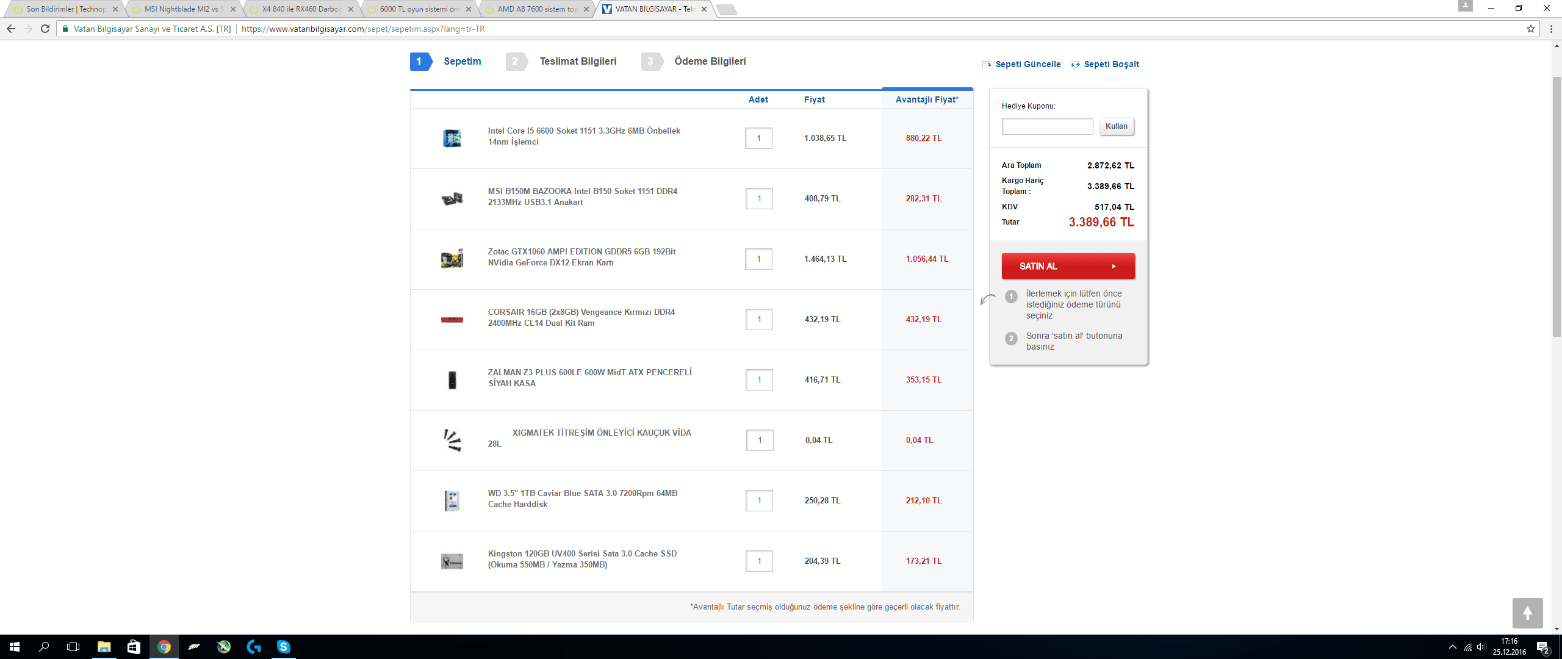Click the Zotac GTX1060 graphics card thumbnail
This screenshot has height=659, width=1562.
tap(452, 259)
